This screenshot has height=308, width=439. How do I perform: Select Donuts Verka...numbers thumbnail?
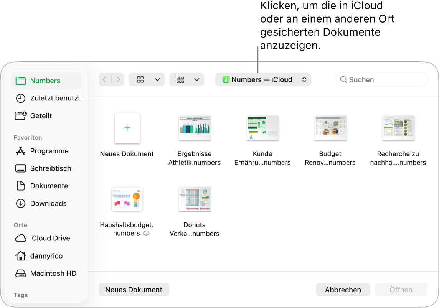coord(195,199)
